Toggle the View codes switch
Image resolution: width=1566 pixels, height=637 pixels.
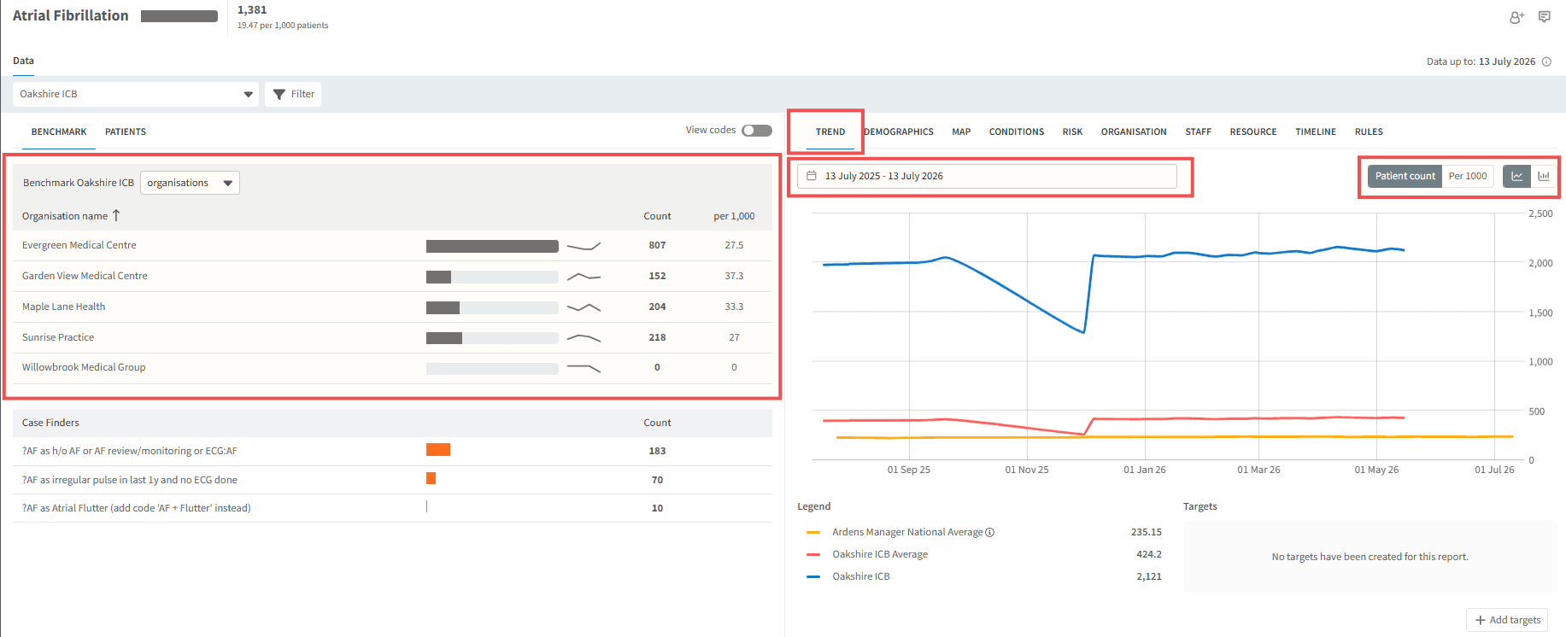(x=757, y=131)
